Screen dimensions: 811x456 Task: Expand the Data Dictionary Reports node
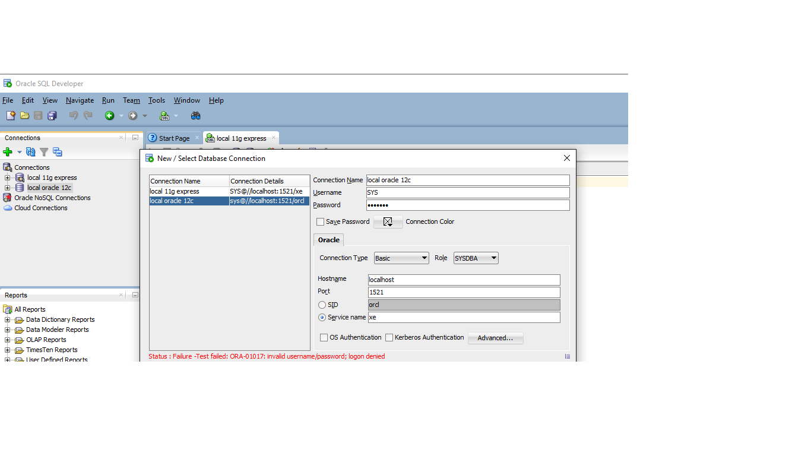[x=8, y=319]
